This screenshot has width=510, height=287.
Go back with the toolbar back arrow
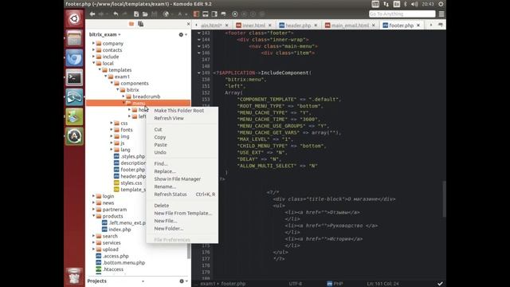click(92, 14)
